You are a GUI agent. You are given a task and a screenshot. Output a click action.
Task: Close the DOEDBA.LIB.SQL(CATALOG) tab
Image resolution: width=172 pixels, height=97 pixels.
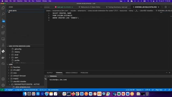[x=159, y=7]
